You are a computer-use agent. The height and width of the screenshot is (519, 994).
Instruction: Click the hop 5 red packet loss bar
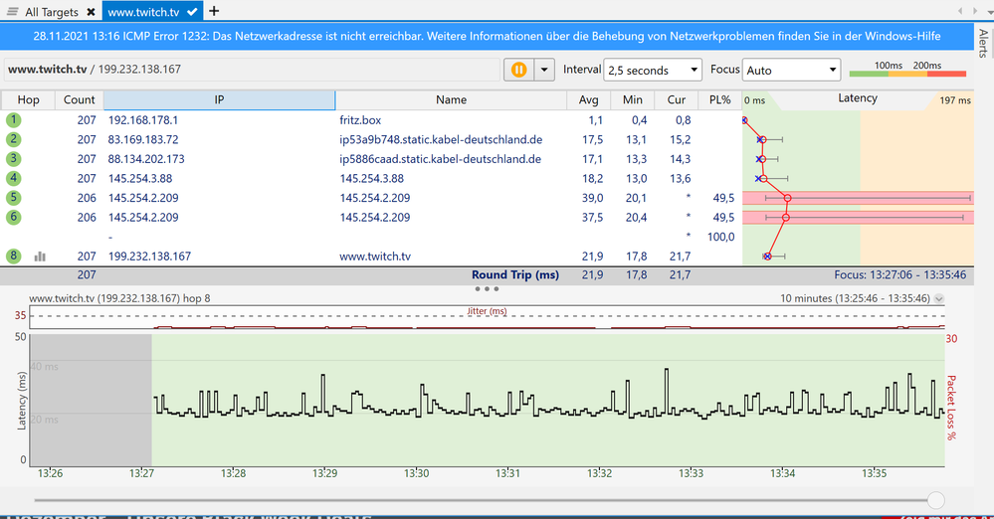858,198
